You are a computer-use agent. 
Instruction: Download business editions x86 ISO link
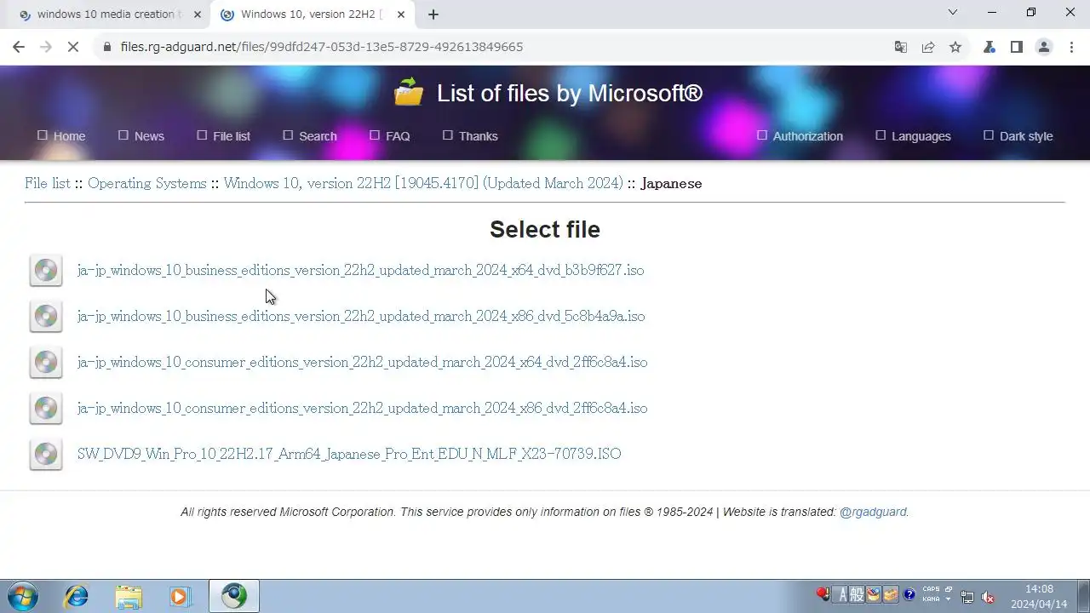(x=361, y=316)
